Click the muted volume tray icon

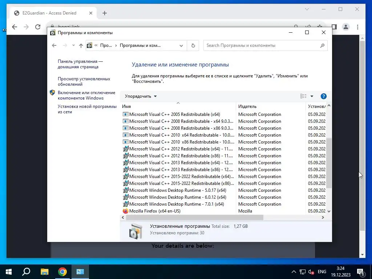coord(311,272)
